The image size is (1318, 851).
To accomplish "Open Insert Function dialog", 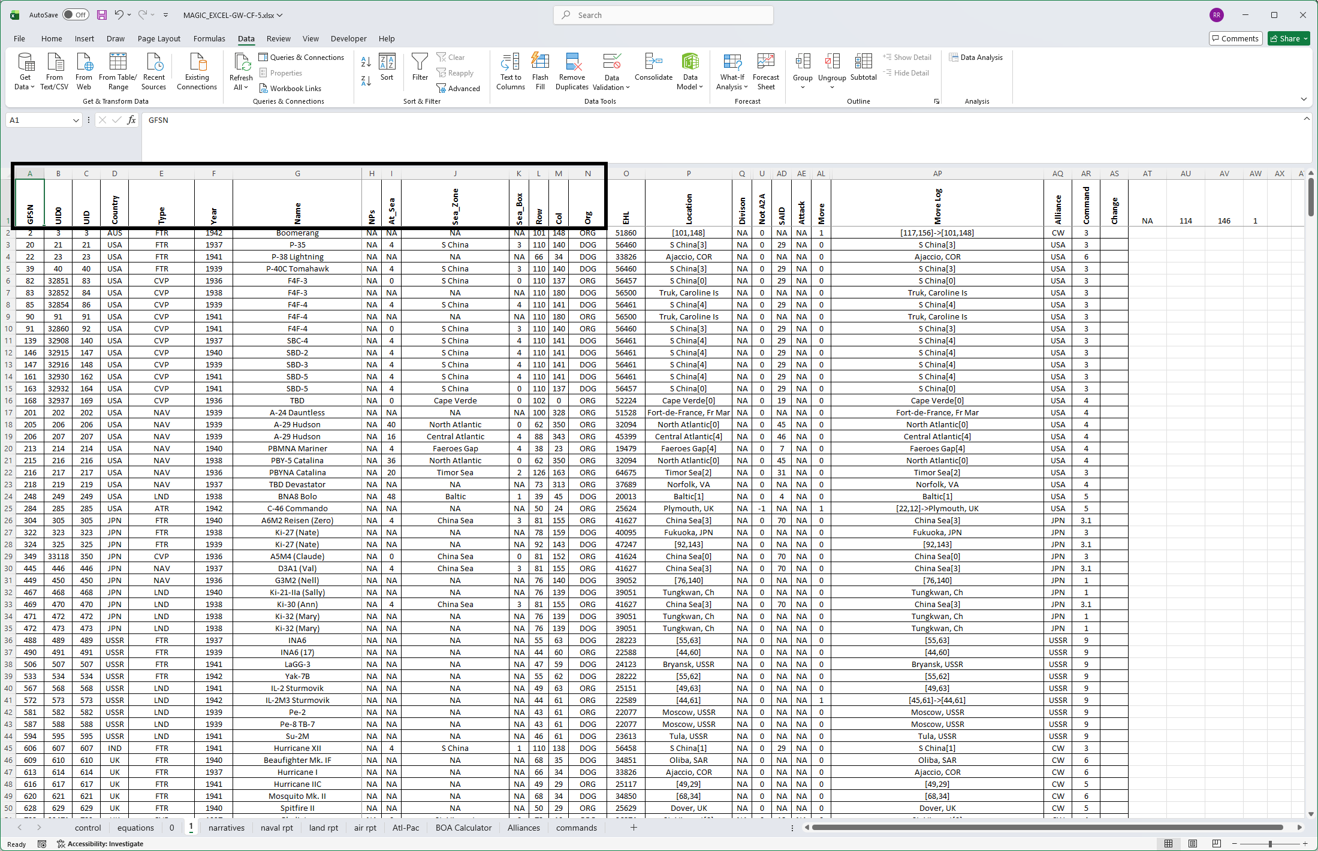I will click(x=132, y=120).
